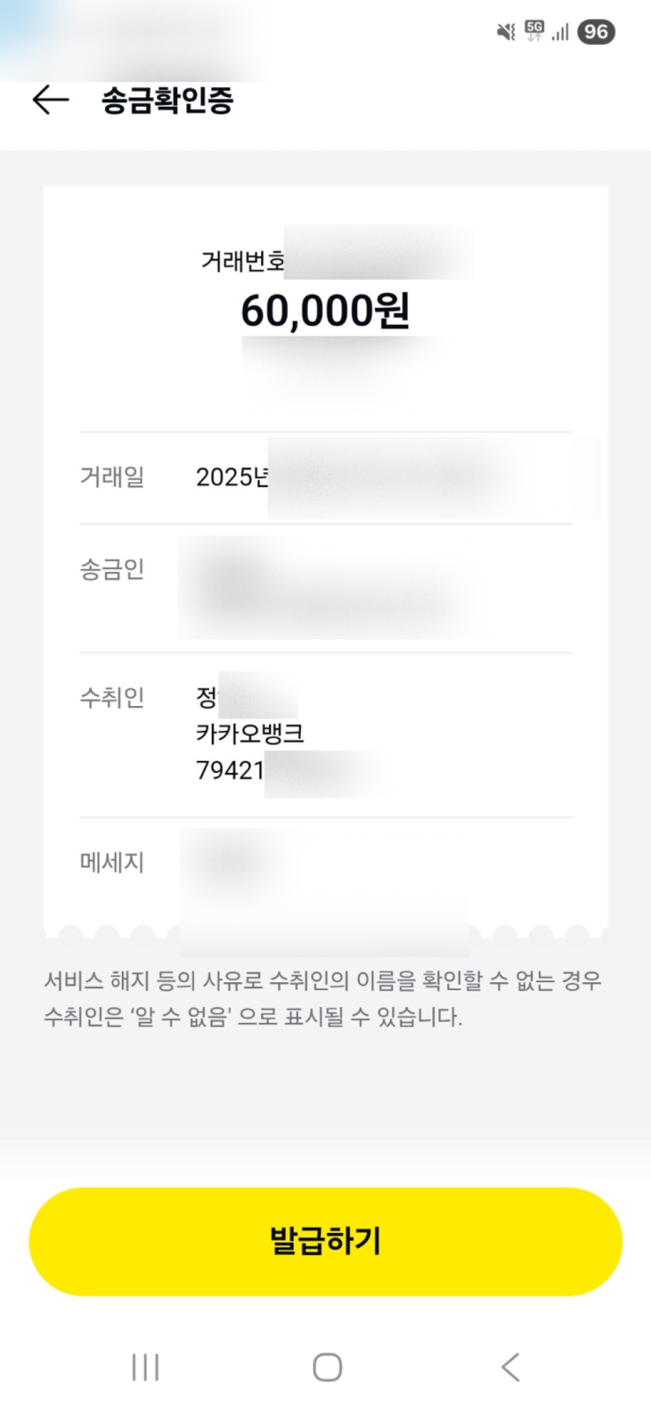Tap the Android back navigation chevron
The height and width of the screenshot is (1412, 651).
[x=511, y=1367]
